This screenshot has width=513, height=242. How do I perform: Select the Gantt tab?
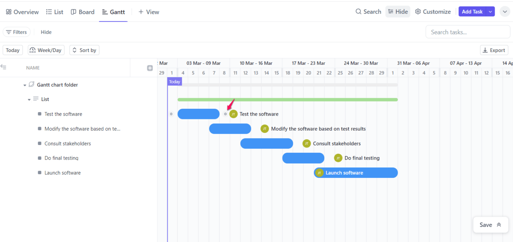(x=113, y=12)
